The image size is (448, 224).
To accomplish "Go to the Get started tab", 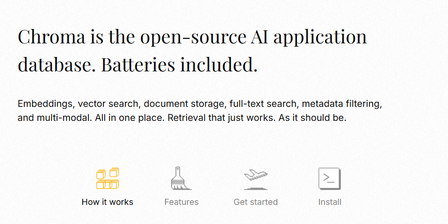I will click(x=256, y=202).
